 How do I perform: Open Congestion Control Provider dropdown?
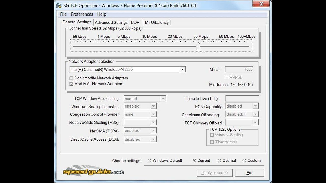point(153,114)
